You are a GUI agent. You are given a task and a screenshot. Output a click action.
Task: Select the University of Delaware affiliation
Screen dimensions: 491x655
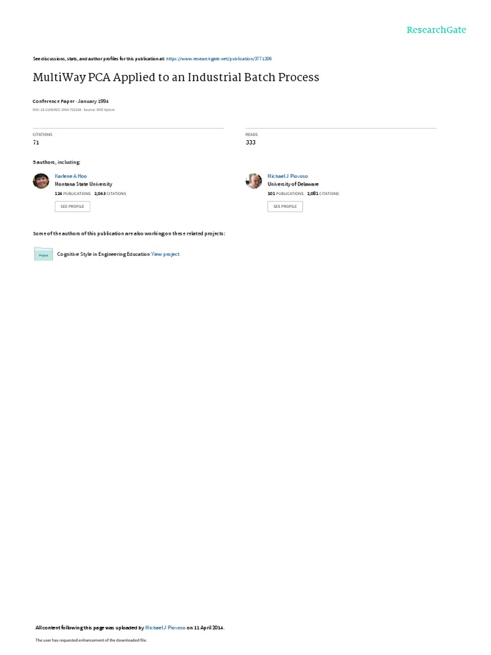pos(293,184)
